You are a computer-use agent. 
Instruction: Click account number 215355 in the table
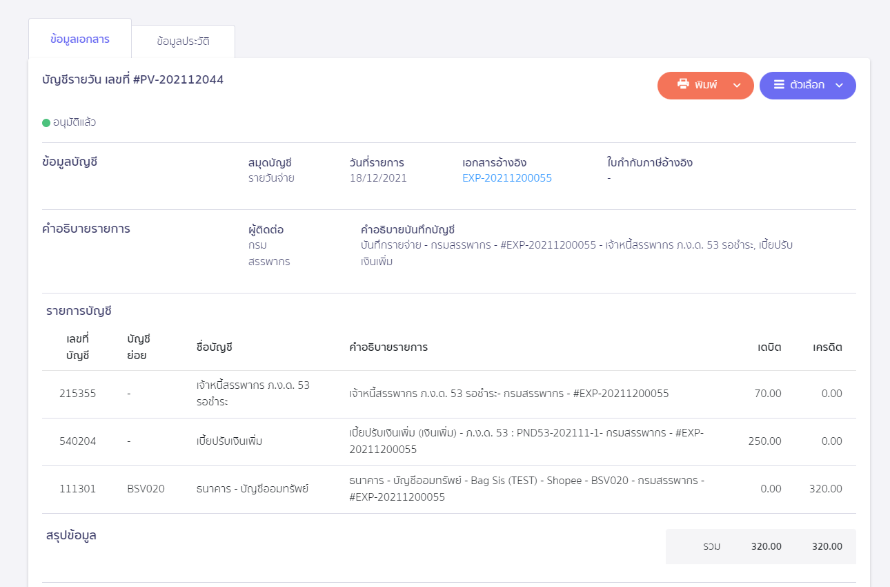coord(78,394)
